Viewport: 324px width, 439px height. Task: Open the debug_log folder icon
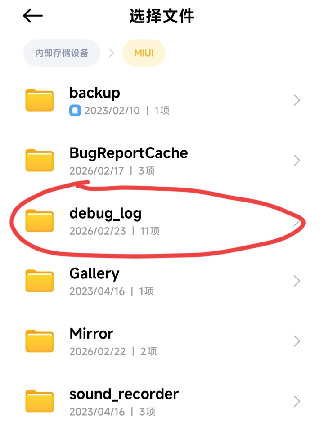pos(40,220)
